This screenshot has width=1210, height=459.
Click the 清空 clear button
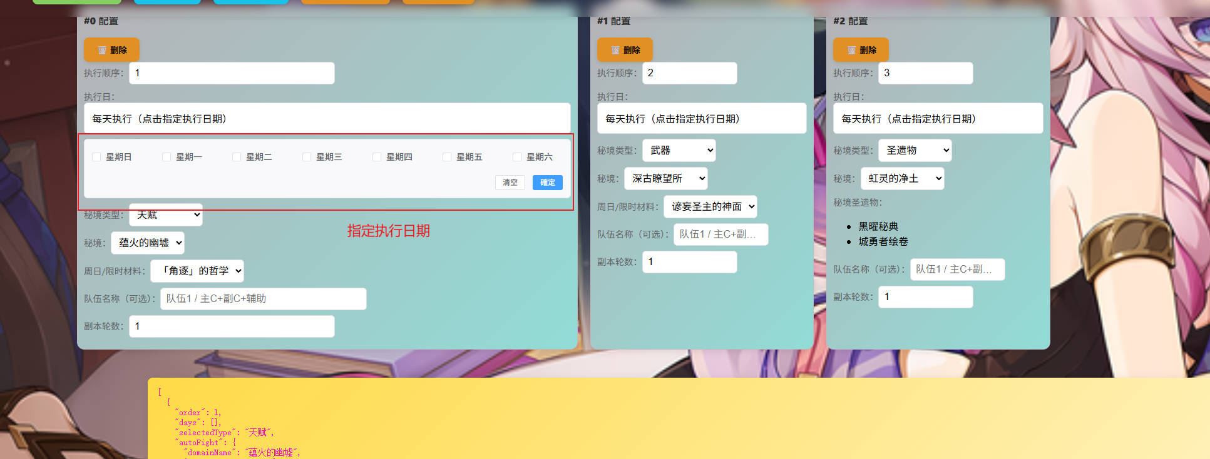coord(510,183)
